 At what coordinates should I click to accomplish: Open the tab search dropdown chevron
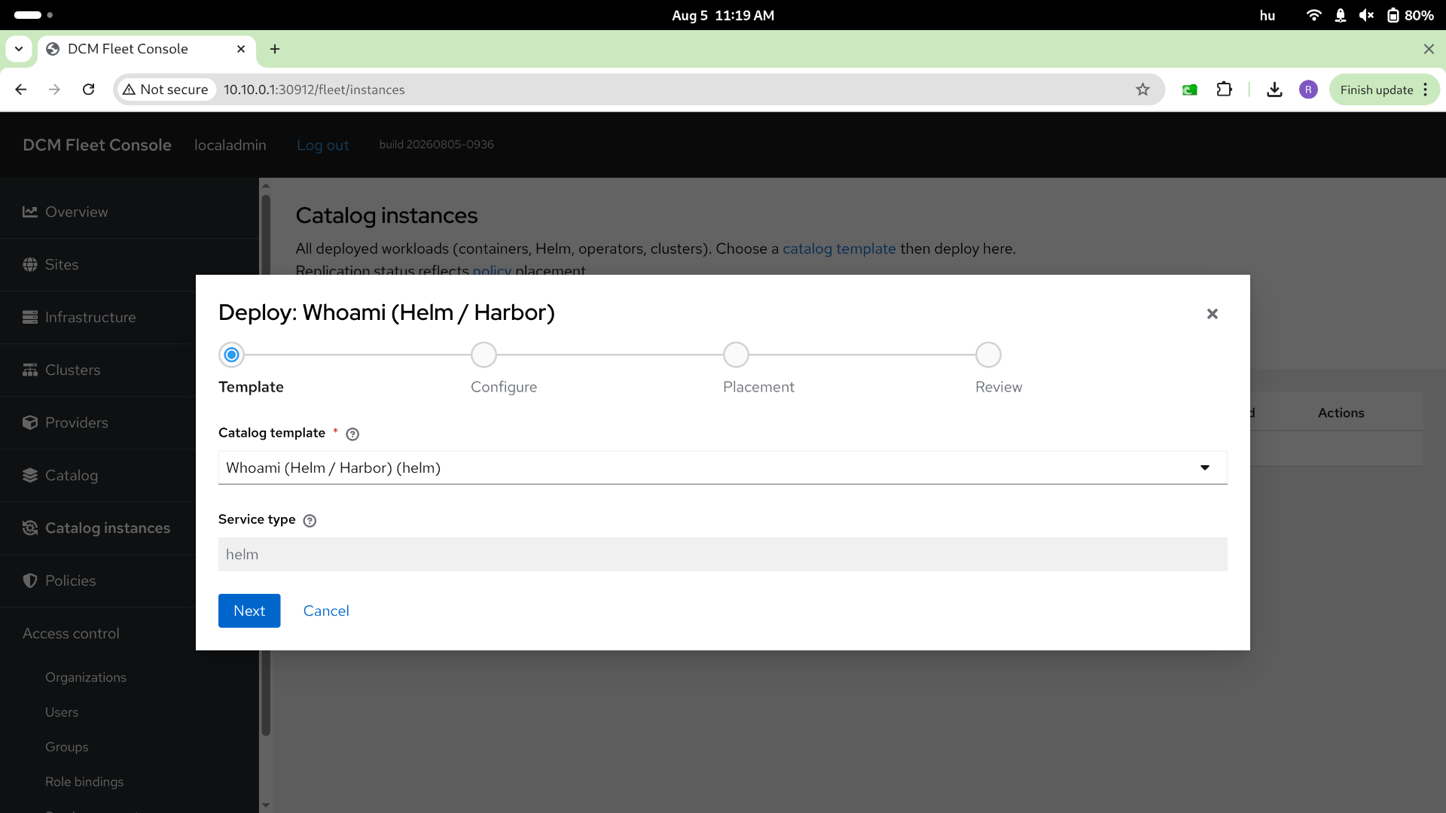19,49
